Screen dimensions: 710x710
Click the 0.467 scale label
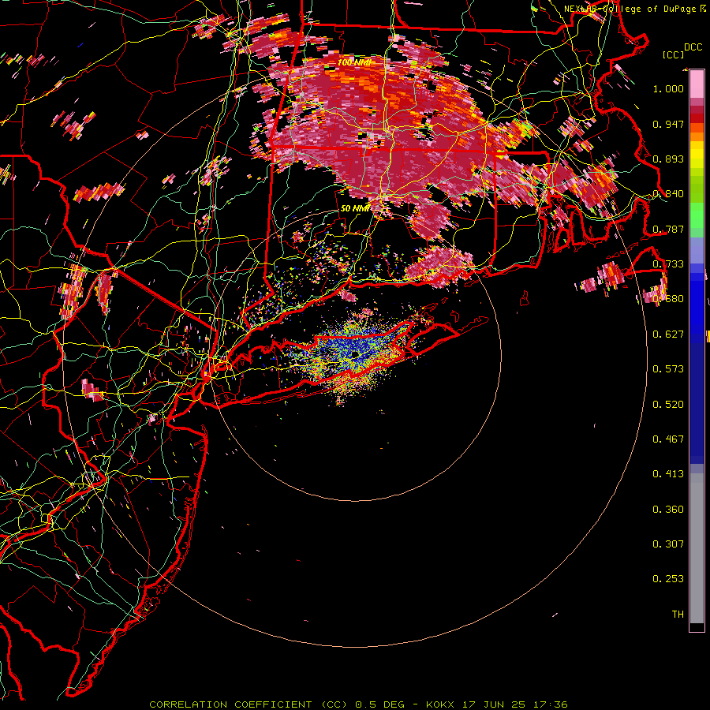point(668,439)
